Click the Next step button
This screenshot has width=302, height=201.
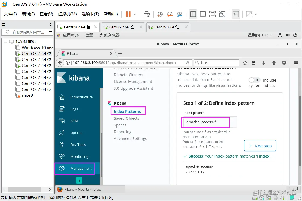point(260,146)
